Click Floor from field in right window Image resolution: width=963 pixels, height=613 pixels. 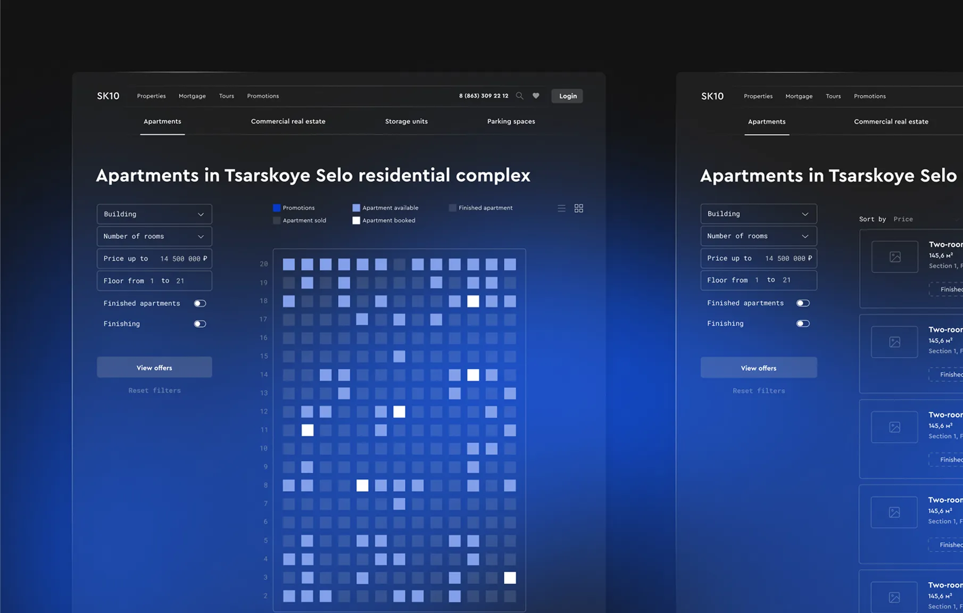pos(759,280)
